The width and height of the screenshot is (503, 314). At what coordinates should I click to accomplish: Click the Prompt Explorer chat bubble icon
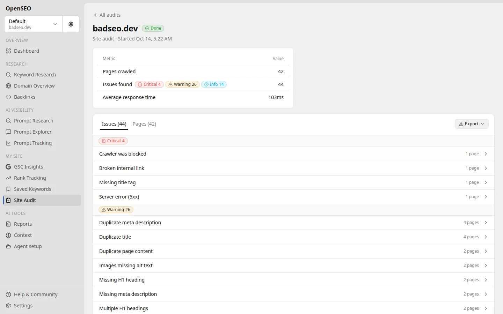click(8, 132)
